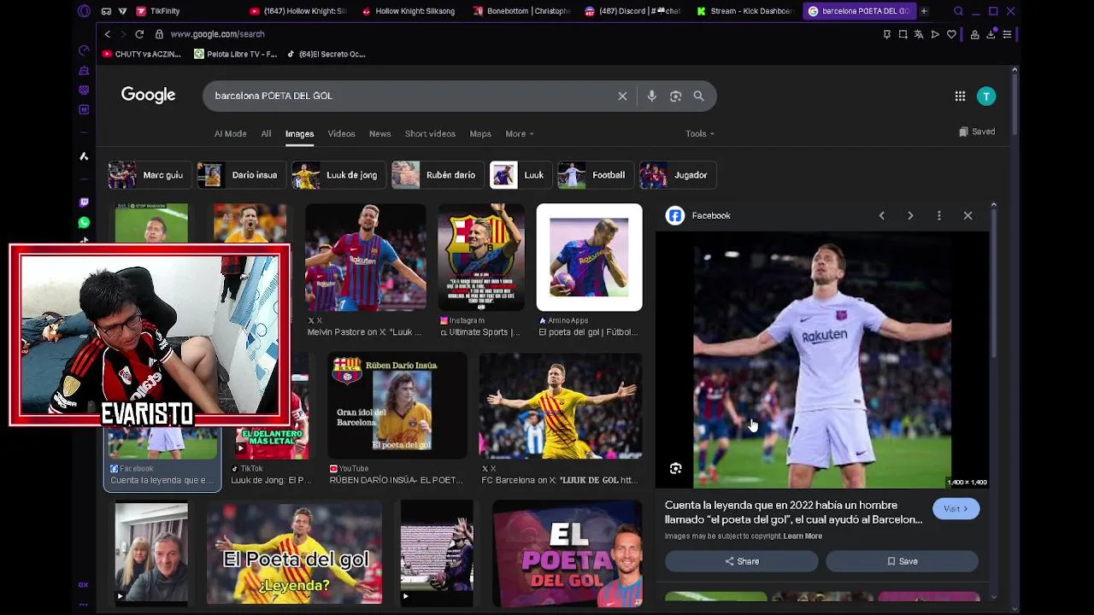Open the Learn More copyright link
This screenshot has height=615, width=1094.
(803, 536)
